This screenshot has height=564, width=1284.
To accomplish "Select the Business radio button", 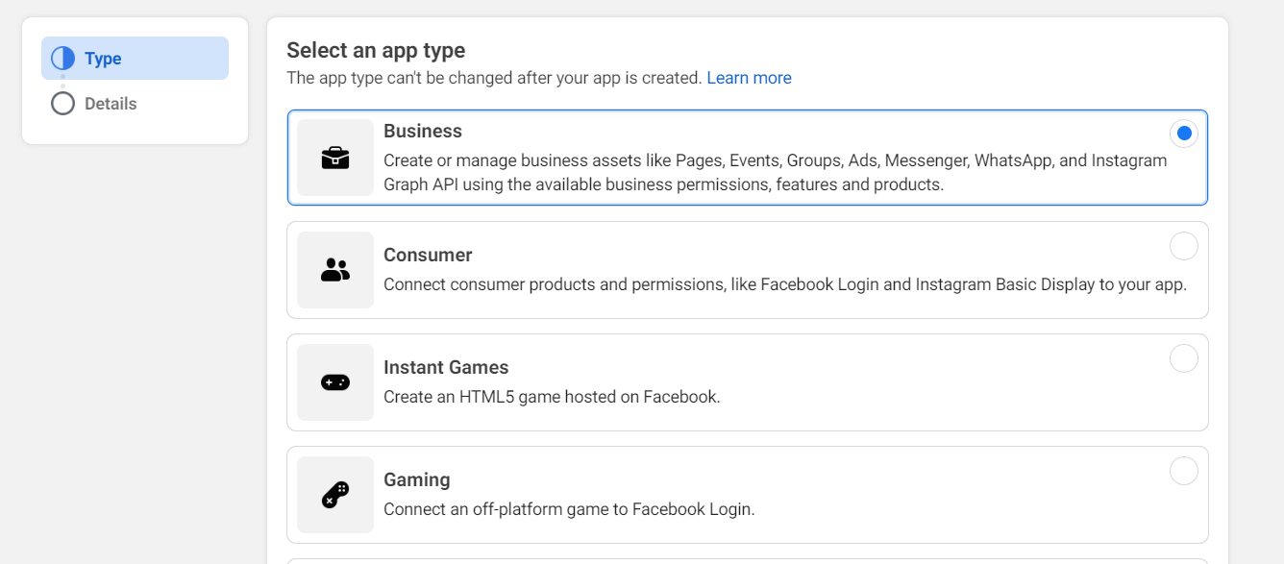I will click(x=1184, y=134).
